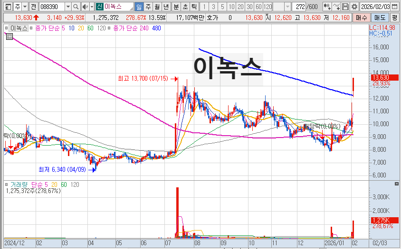Select the 10 interval button
The height and width of the screenshot is (249, 401).
[x=231, y=7]
